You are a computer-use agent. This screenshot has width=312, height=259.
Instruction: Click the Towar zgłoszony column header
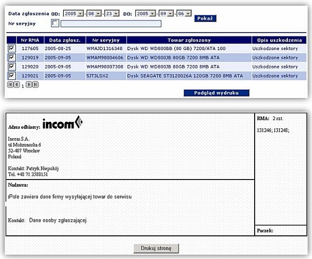pos(189,40)
